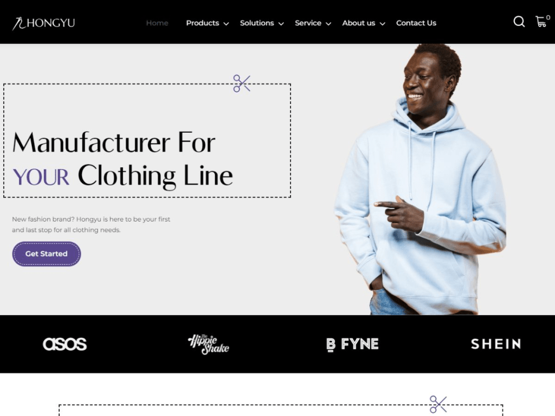This screenshot has height=416, width=555.
Task: Click the ASOS brand logo
Action: (65, 344)
